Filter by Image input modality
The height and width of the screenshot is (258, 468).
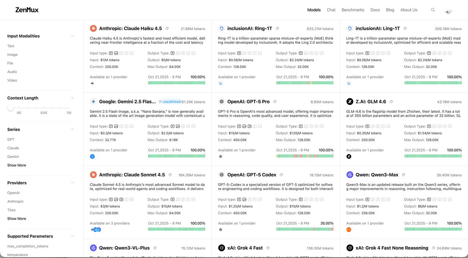12,55
